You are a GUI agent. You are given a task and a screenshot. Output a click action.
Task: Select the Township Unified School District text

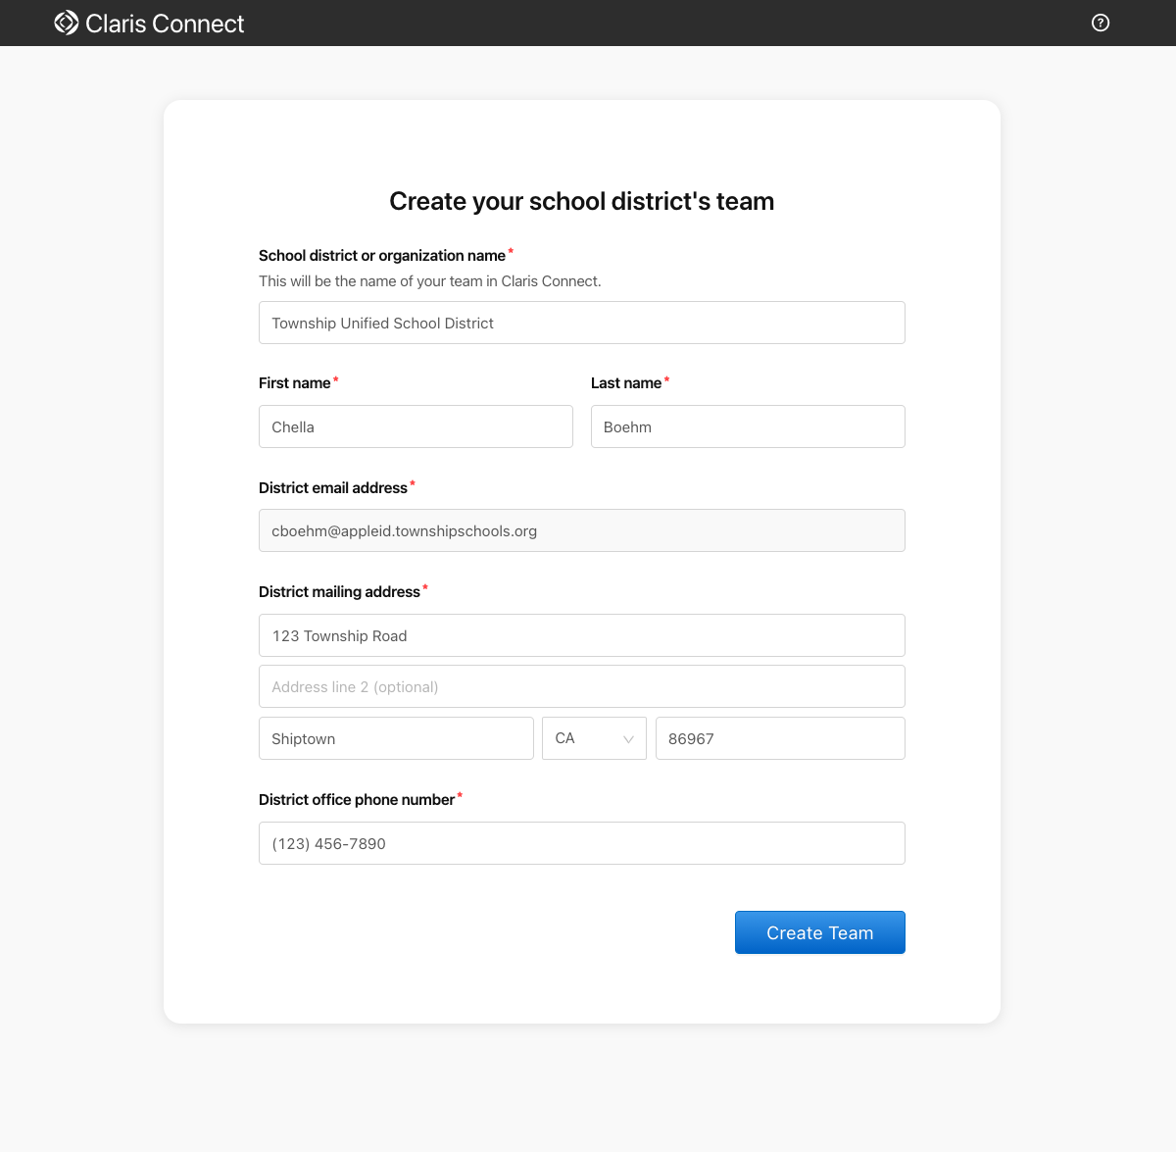click(x=382, y=323)
